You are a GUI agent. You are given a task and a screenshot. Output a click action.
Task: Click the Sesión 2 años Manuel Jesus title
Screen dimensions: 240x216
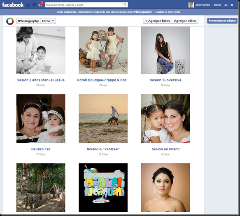point(41,80)
